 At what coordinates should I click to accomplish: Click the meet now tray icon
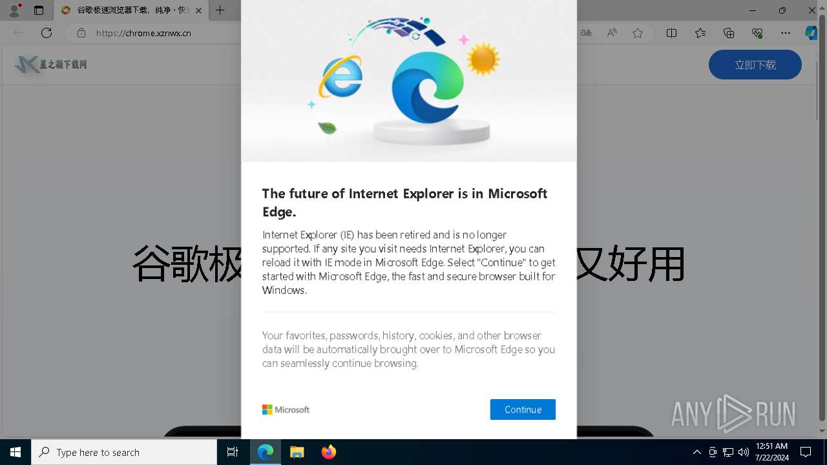click(x=713, y=452)
